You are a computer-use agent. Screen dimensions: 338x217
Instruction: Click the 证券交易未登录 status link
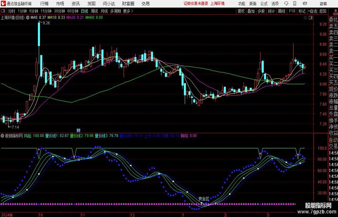pyautogui.click(x=196, y=4)
